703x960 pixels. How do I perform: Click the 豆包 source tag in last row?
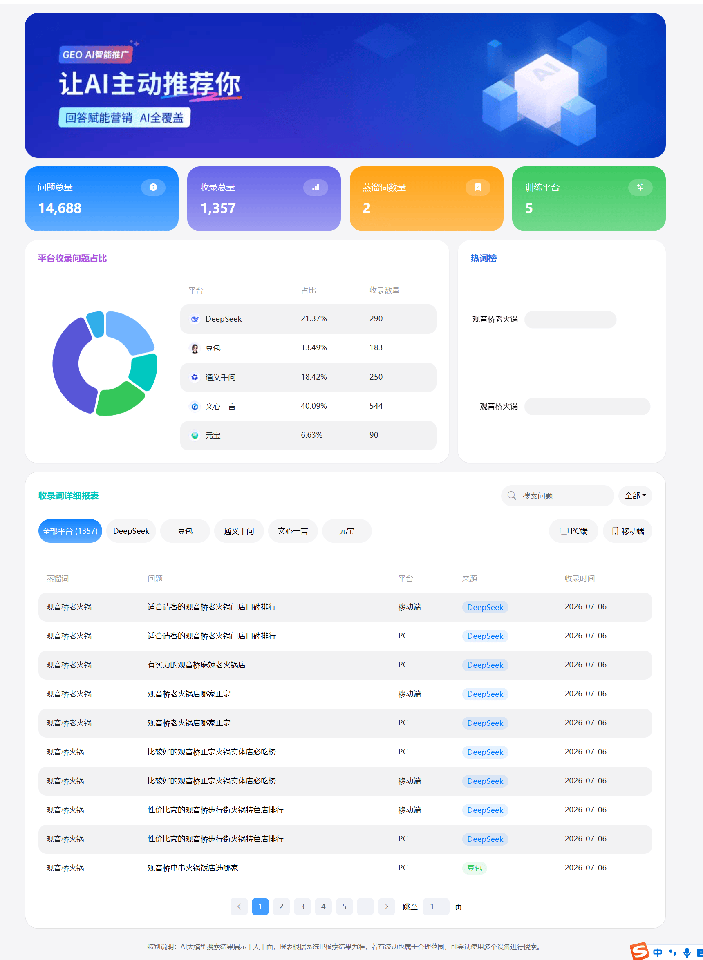point(475,868)
